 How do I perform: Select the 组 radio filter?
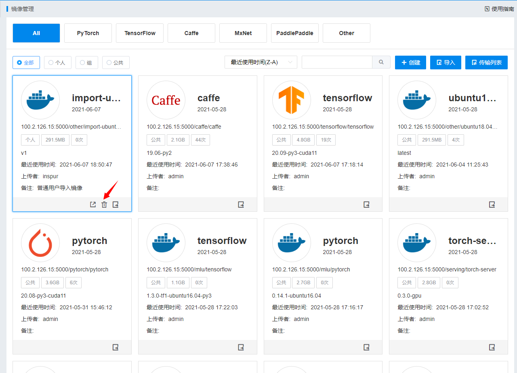(x=86, y=63)
